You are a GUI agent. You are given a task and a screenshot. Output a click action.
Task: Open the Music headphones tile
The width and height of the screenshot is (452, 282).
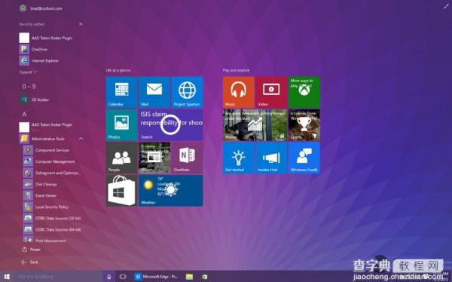[x=238, y=92]
